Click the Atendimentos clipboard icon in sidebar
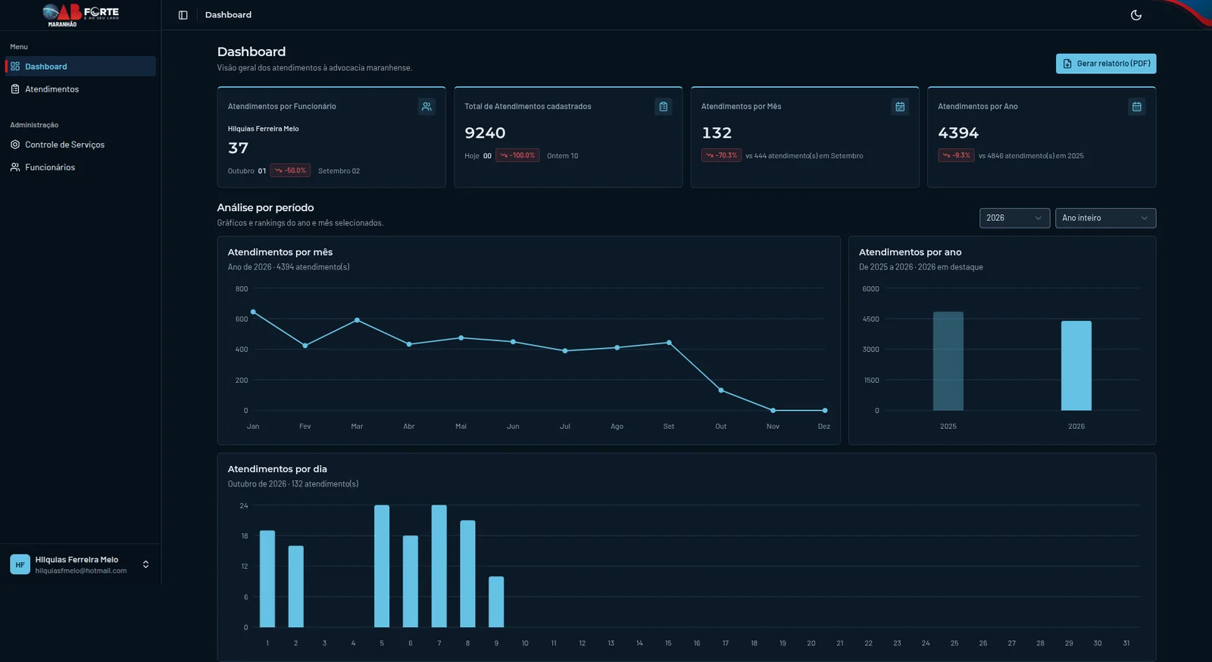 tap(15, 89)
